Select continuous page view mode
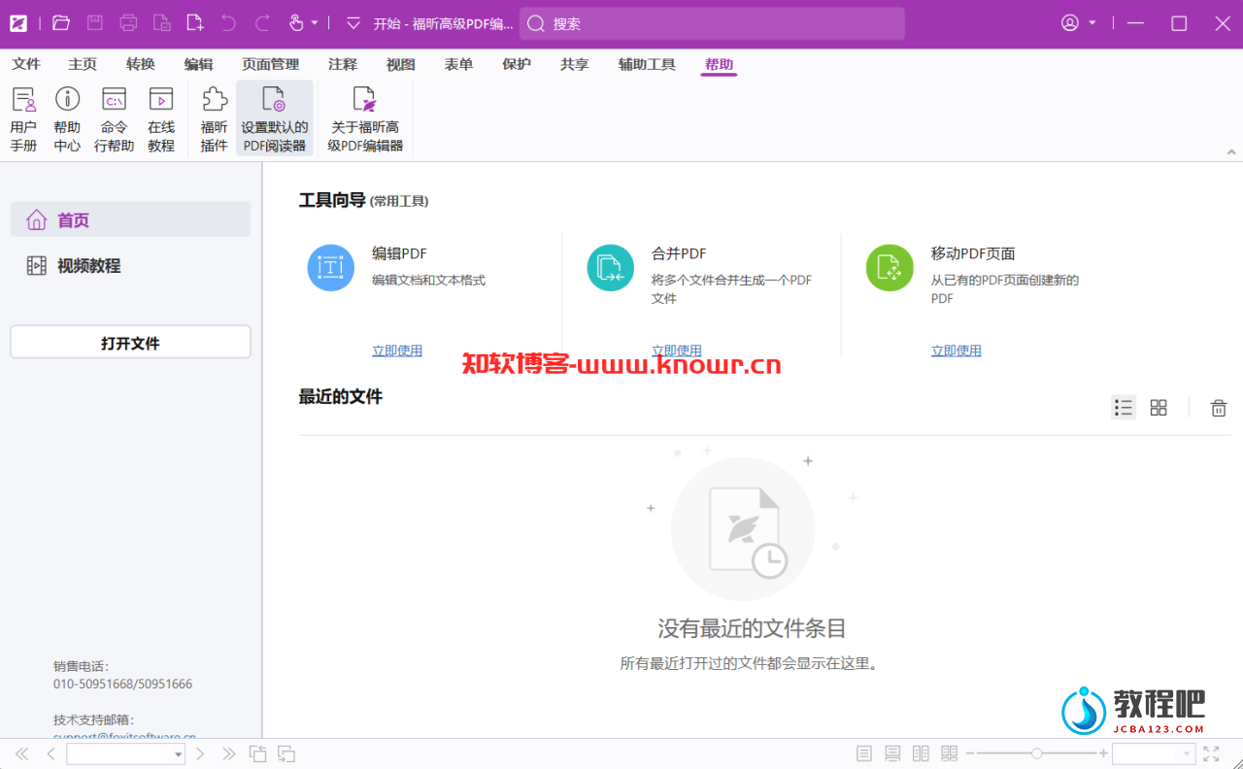This screenshot has height=769, width=1243. [x=892, y=753]
